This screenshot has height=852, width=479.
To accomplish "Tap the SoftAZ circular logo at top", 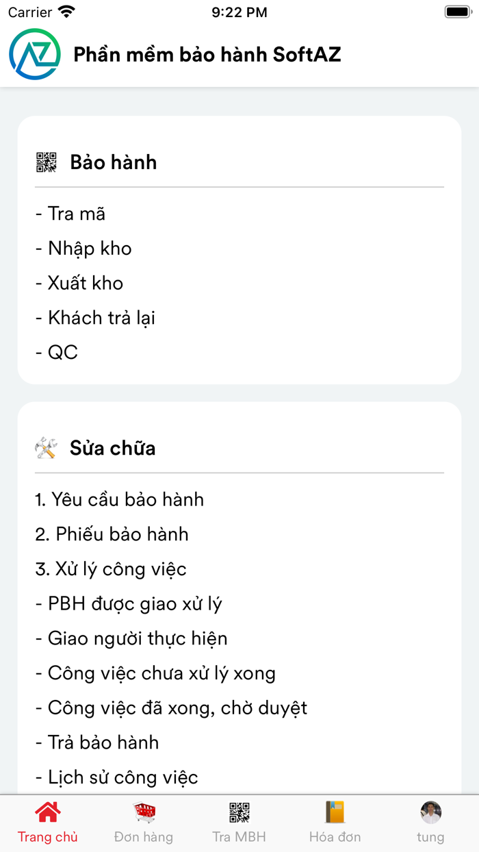I will (34, 54).
